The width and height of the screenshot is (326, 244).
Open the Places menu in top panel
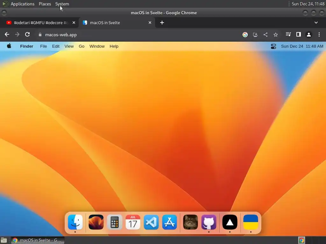[45, 4]
